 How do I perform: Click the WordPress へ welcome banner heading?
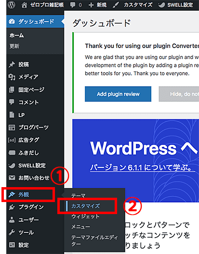[x=144, y=148]
